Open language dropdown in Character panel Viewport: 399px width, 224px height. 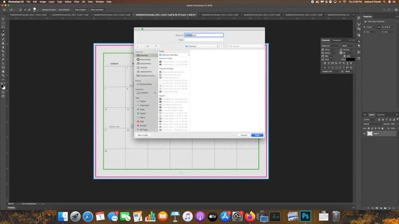click(331, 72)
